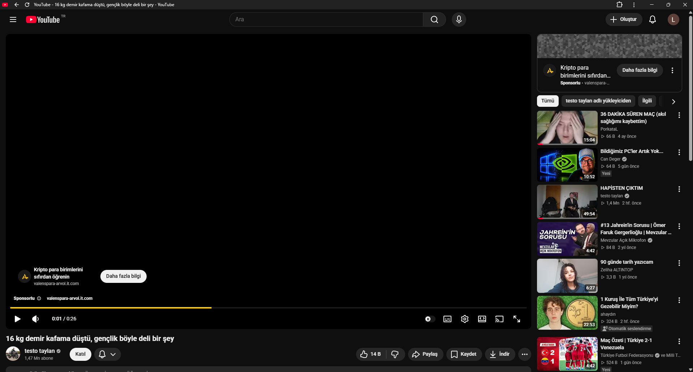Reload the page with refresh icon
This screenshot has width=693, height=372.
[27, 5]
